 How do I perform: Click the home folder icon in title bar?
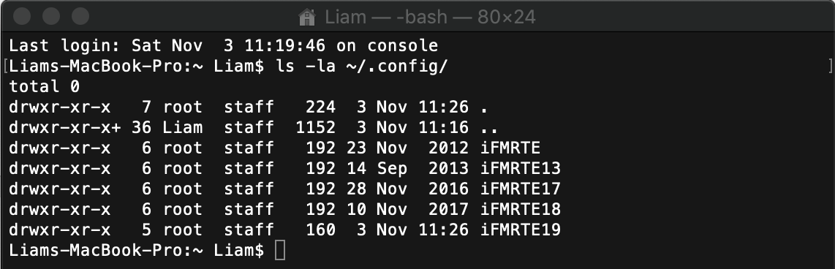click(307, 18)
